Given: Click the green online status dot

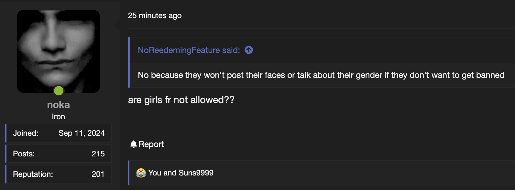Looking at the screenshot, I should click(59, 91).
